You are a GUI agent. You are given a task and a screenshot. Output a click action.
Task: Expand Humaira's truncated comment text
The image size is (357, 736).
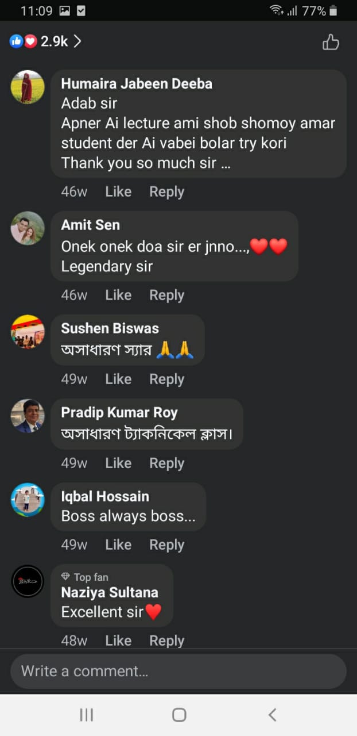pyautogui.click(x=225, y=163)
